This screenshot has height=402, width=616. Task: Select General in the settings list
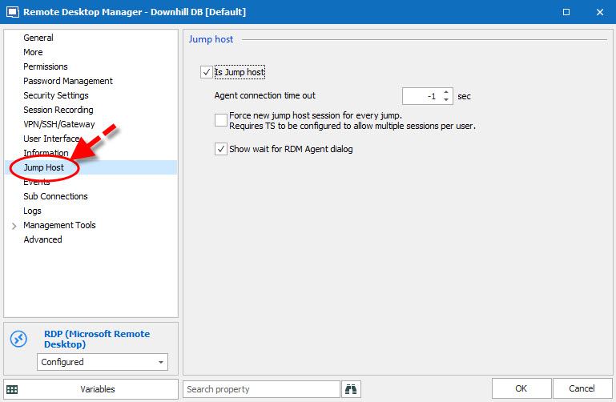point(38,38)
